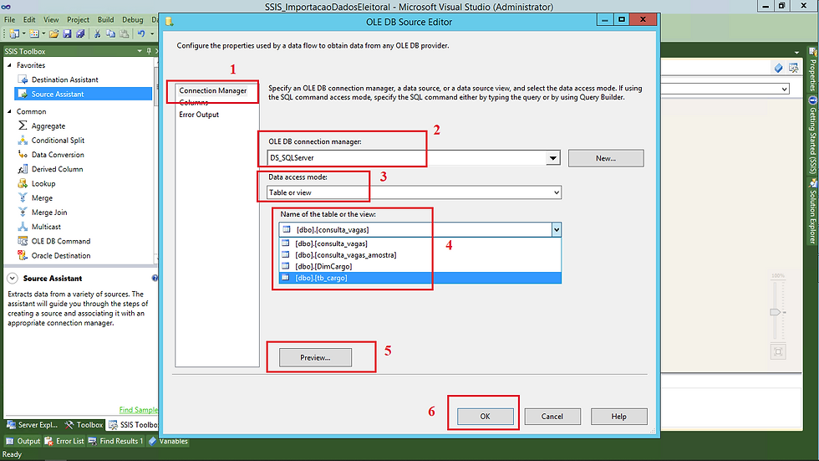Click the help icon beside Source Assistant description
Image resolution: width=819 pixels, height=461 pixels.
tap(155, 278)
